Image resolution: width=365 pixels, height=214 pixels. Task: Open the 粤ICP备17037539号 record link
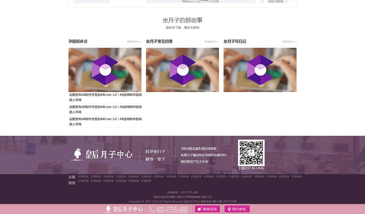(224, 202)
